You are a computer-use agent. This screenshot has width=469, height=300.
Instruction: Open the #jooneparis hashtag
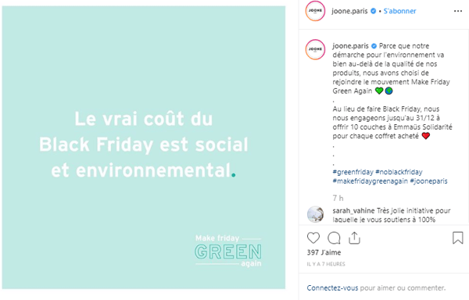click(428, 181)
